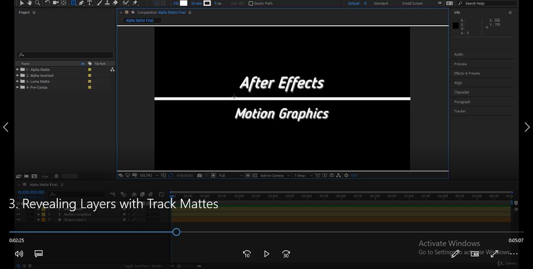Toggle fast previews button in viewer

click(325, 175)
